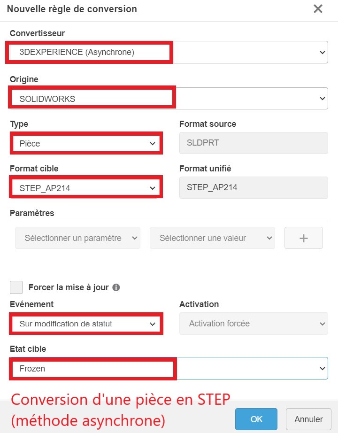Open the Sélectionner un paramètre dropdown

(x=77, y=238)
